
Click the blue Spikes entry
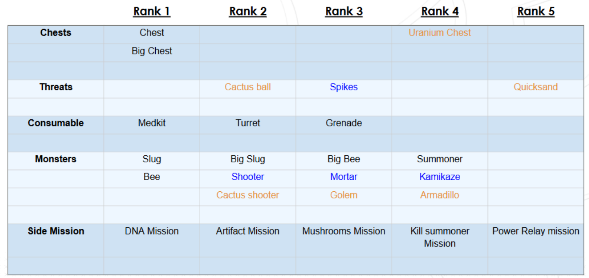(344, 87)
